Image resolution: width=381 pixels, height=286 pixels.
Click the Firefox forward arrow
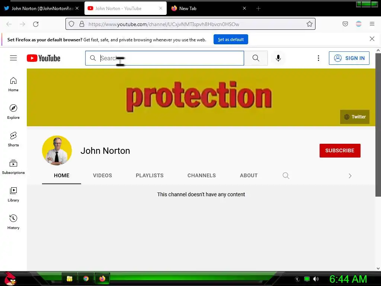[22, 24]
